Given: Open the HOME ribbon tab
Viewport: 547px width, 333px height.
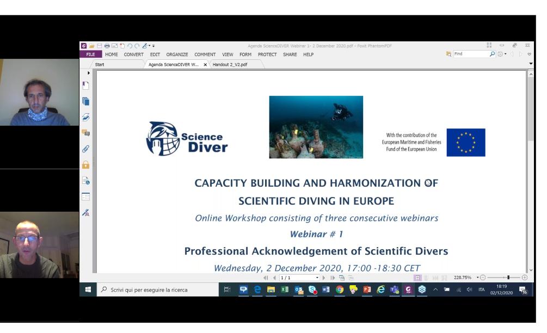Looking at the screenshot, I should 111,54.
